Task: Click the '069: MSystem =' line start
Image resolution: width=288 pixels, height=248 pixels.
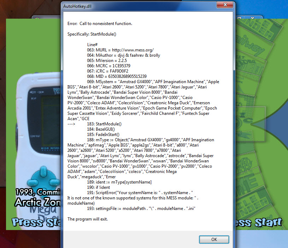Action: click(x=102, y=82)
